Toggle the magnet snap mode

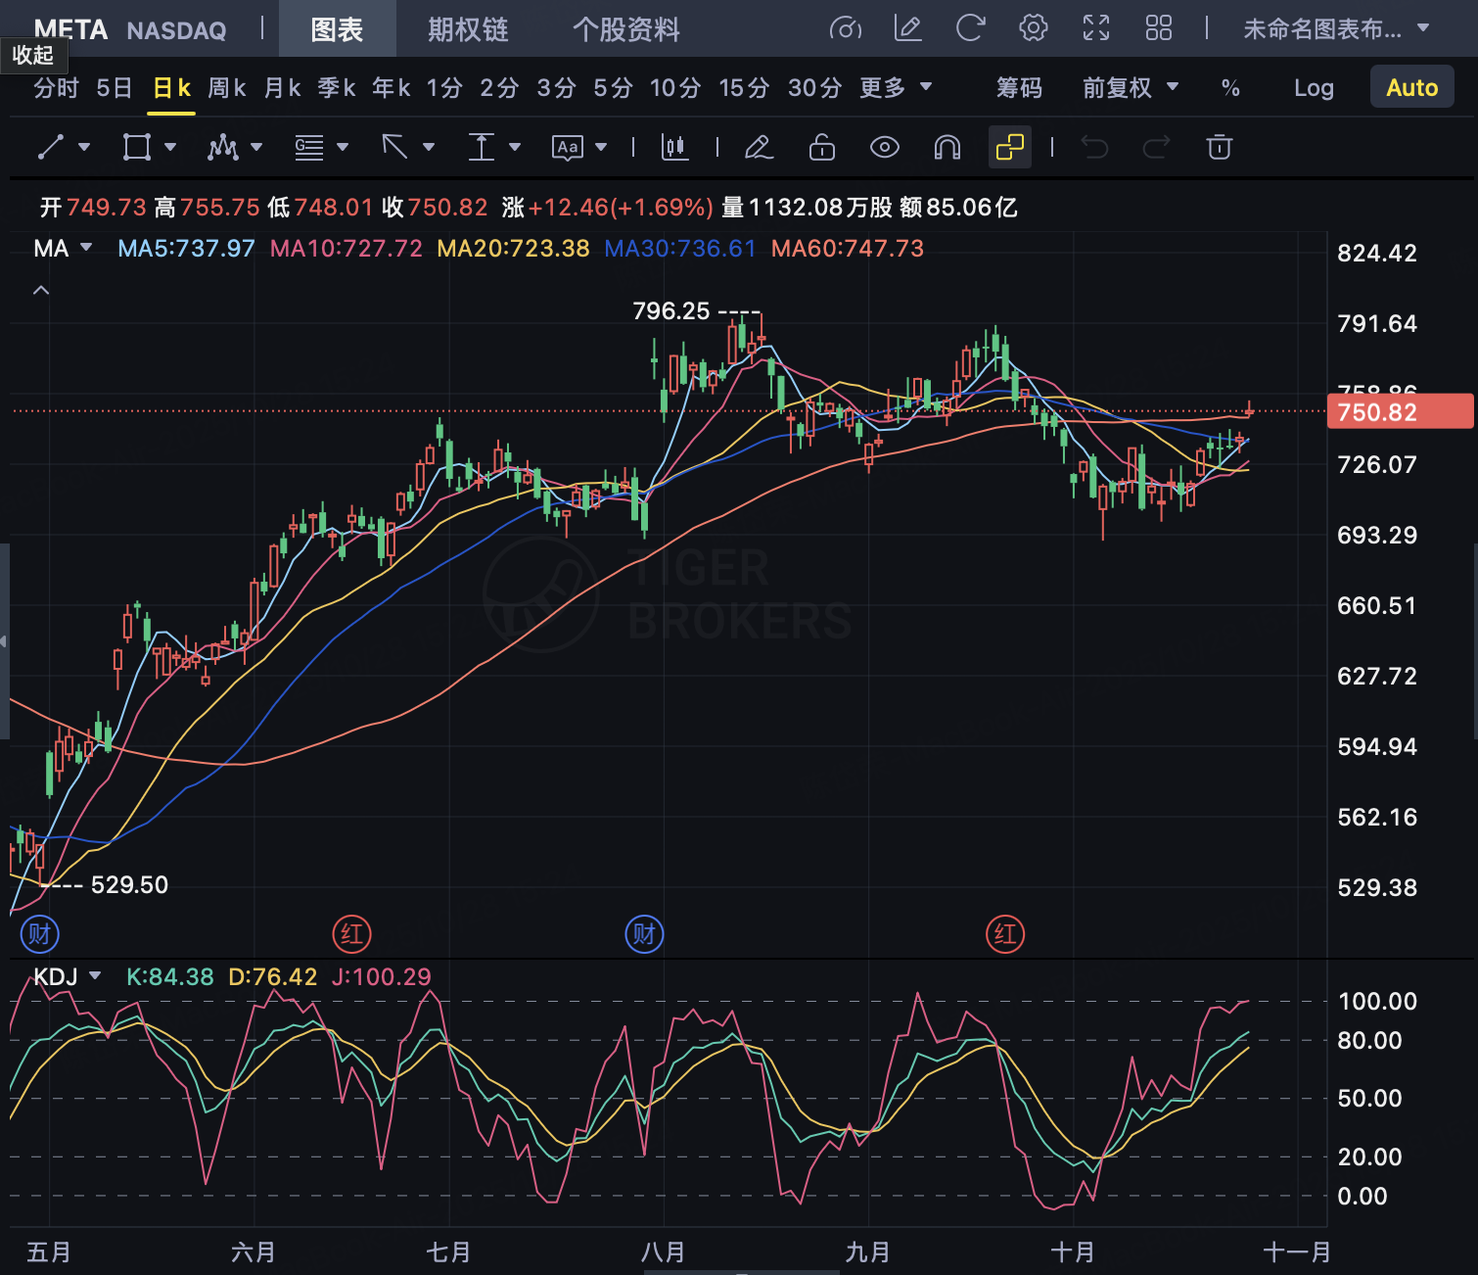click(x=947, y=147)
